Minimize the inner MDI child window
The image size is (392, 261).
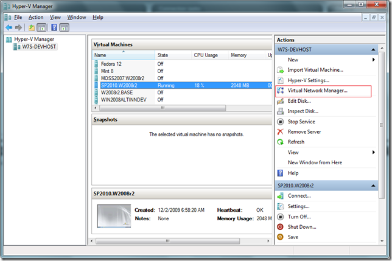click(x=366, y=18)
